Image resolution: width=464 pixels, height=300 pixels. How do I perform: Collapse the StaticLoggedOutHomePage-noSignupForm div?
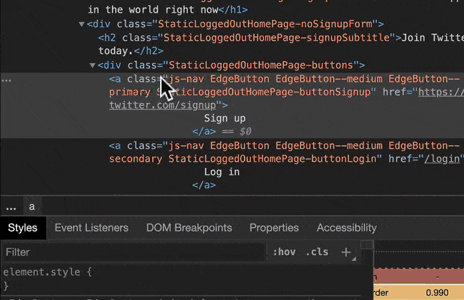(81, 25)
